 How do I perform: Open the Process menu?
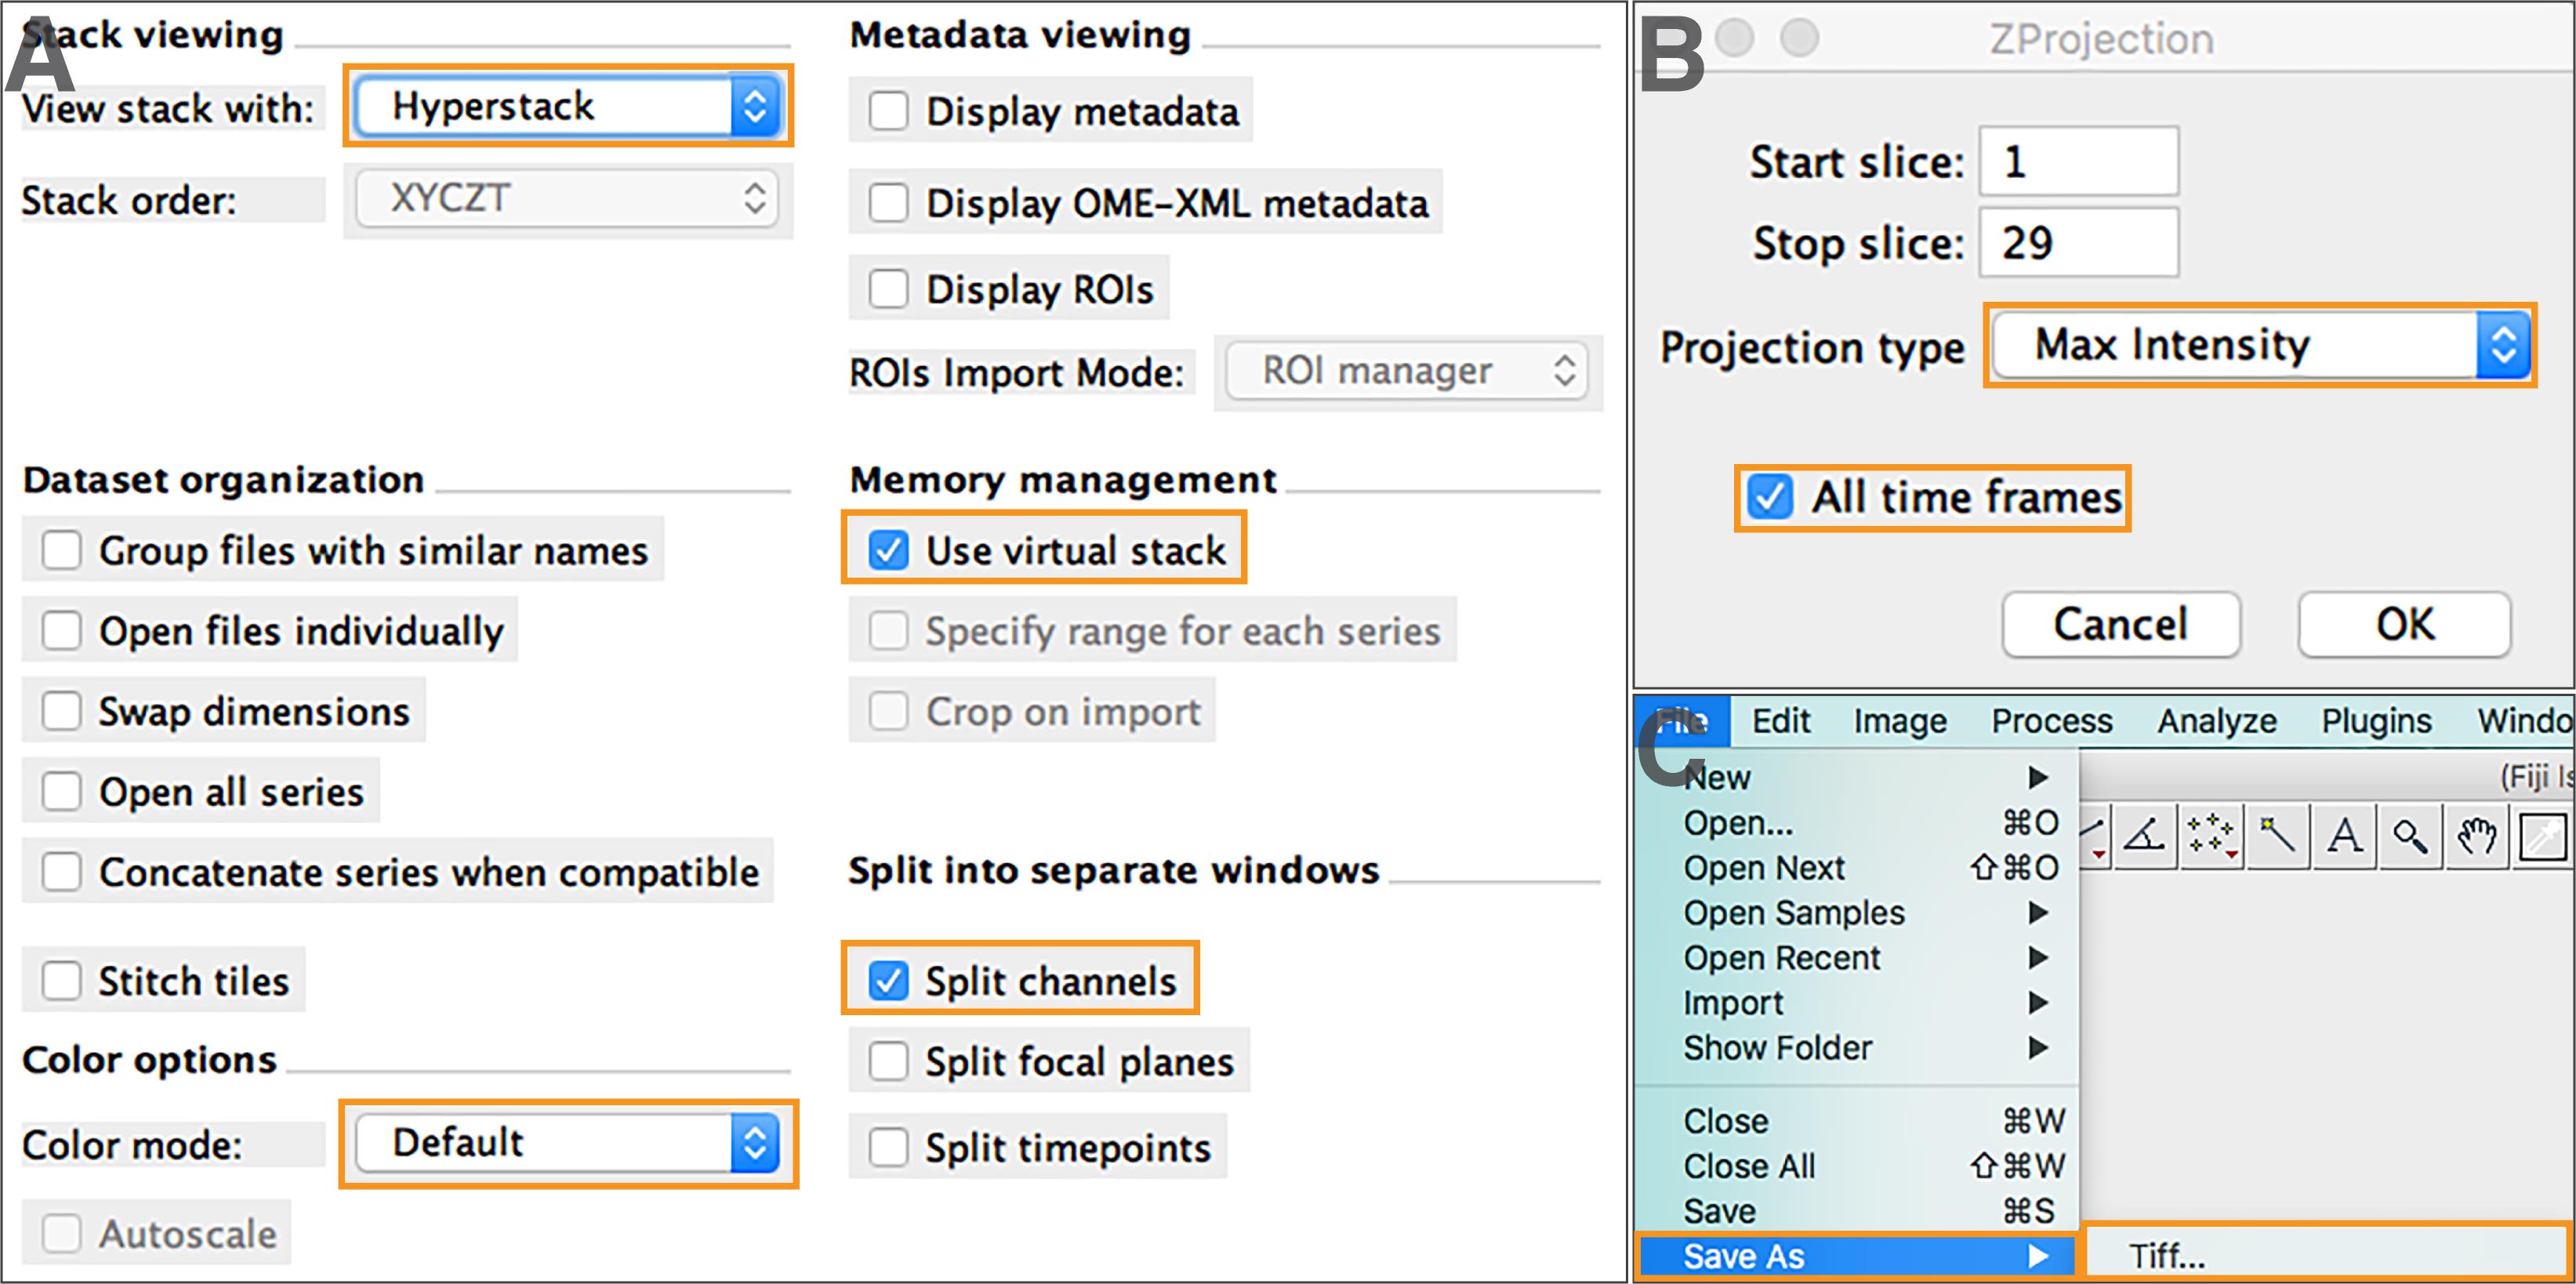pos(2051,721)
